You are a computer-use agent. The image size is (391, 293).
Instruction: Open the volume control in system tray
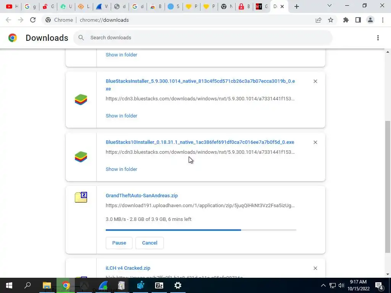(x=341, y=285)
